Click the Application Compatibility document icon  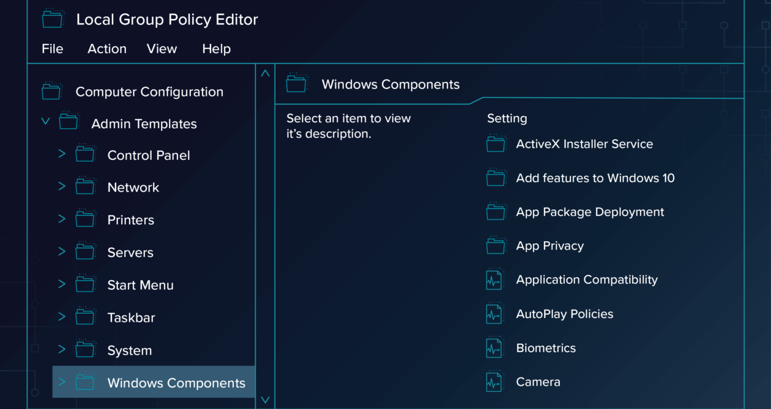click(494, 280)
